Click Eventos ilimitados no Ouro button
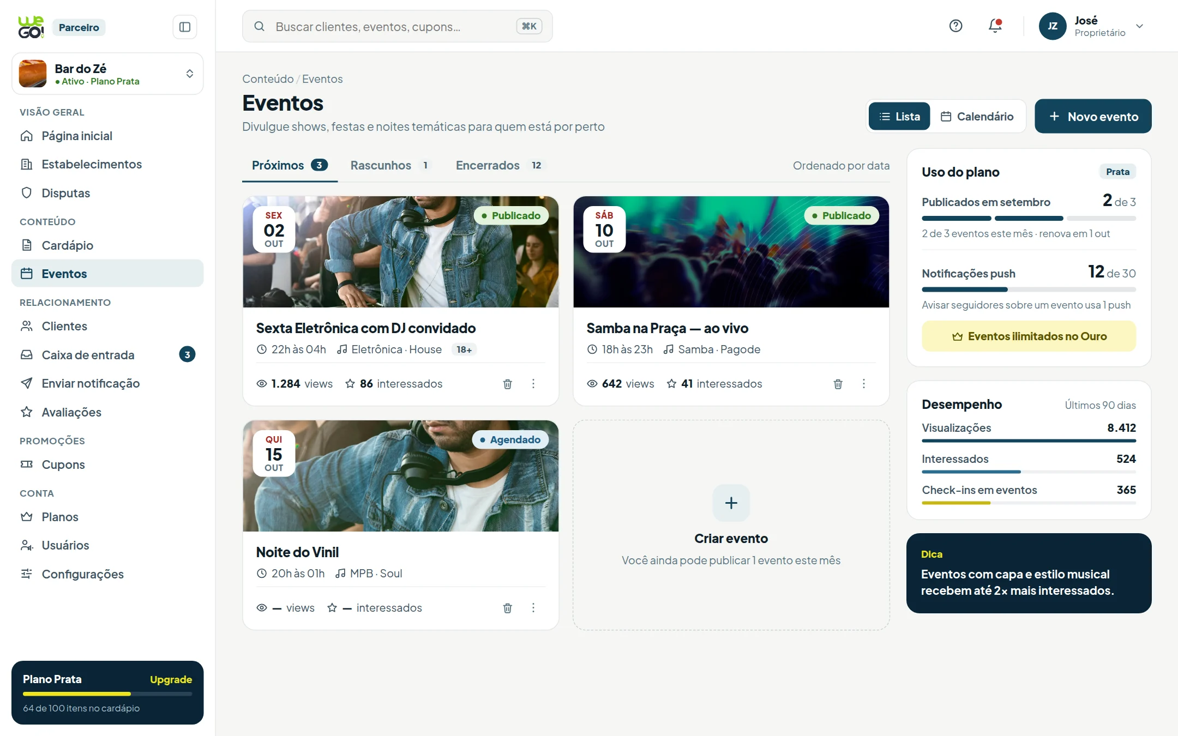Image resolution: width=1178 pixels, height=736 pixels. pyautogui.click(x=1029, y=336)
